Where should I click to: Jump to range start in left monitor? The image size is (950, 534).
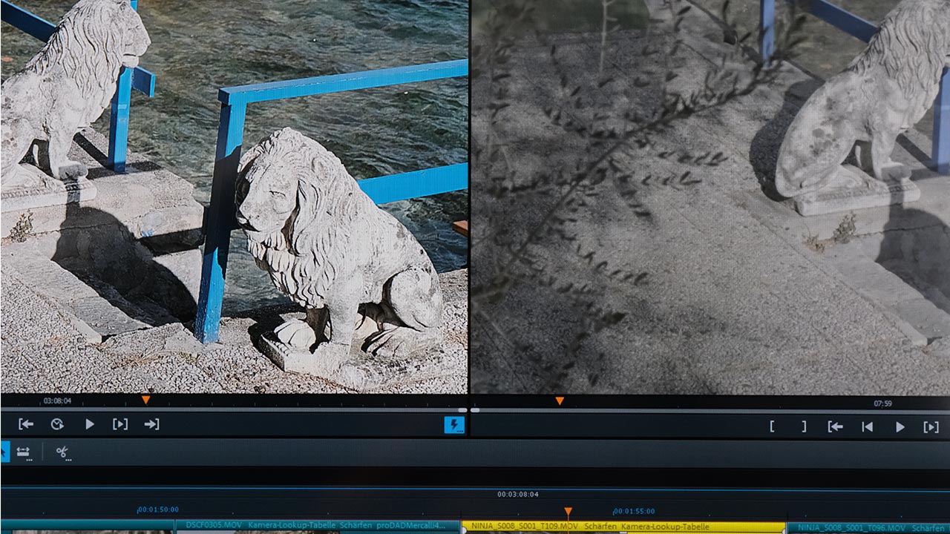(x=26, y=424)
